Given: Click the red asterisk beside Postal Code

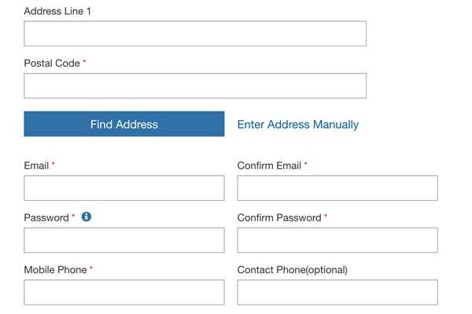Looking at the screenshot, I should tap(84, 61).
